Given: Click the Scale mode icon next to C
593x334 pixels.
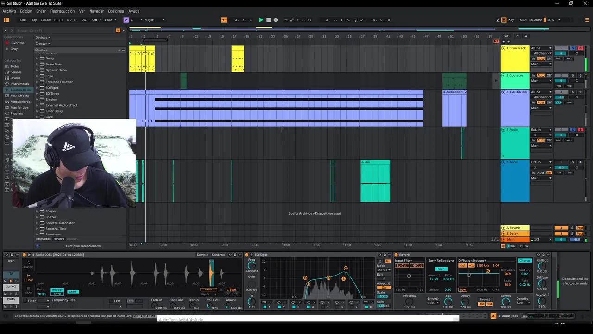Looking at the screenshot, I should click(126, 20).
